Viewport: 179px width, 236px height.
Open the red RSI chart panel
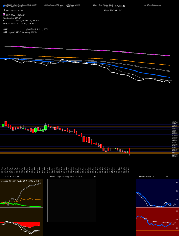tap(157, 222)
